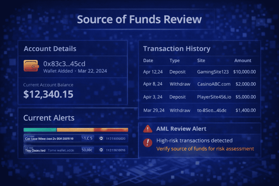Image resolution: width=279 pixels, height=186 pixels.
Task: Sort by the Date column header
Action: click(148, 60)
